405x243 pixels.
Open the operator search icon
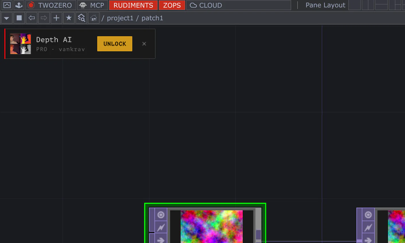point(81,18)
